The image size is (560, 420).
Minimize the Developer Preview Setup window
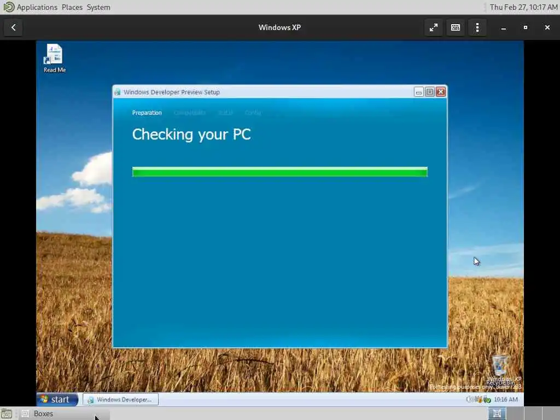coord(418,92)
